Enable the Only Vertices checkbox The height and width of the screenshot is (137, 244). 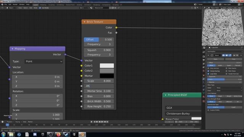[x=209, y=68]
